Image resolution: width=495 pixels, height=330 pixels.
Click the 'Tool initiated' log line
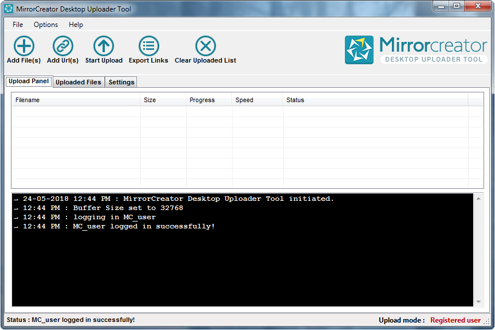pos(174,199)
